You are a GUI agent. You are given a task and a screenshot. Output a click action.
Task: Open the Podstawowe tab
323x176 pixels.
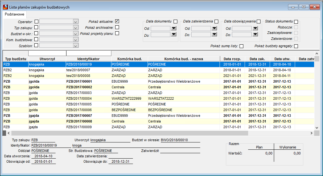[15, 14]
